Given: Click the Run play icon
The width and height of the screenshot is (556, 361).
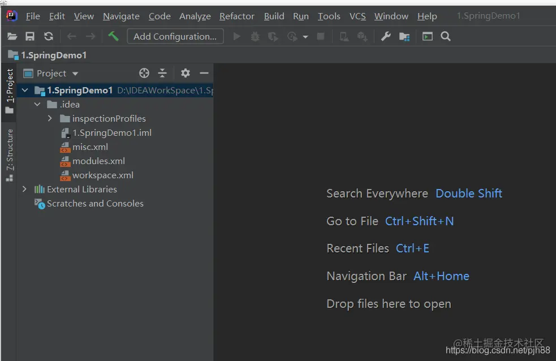Looking at the screenshot, I should coord(236,37).
